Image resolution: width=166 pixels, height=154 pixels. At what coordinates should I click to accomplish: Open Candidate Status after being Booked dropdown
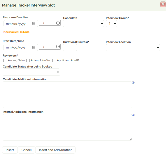point(31,72)
